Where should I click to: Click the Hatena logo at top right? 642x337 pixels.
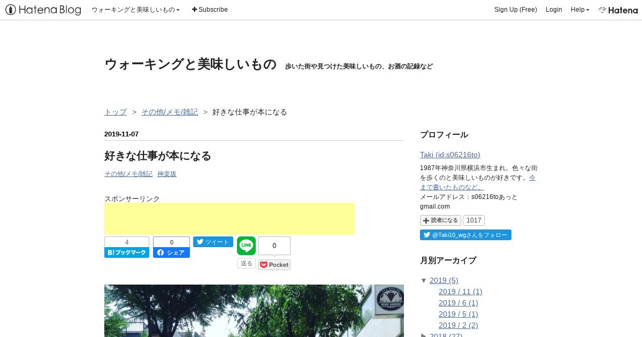pyautogui.click(x=618, y=10)
